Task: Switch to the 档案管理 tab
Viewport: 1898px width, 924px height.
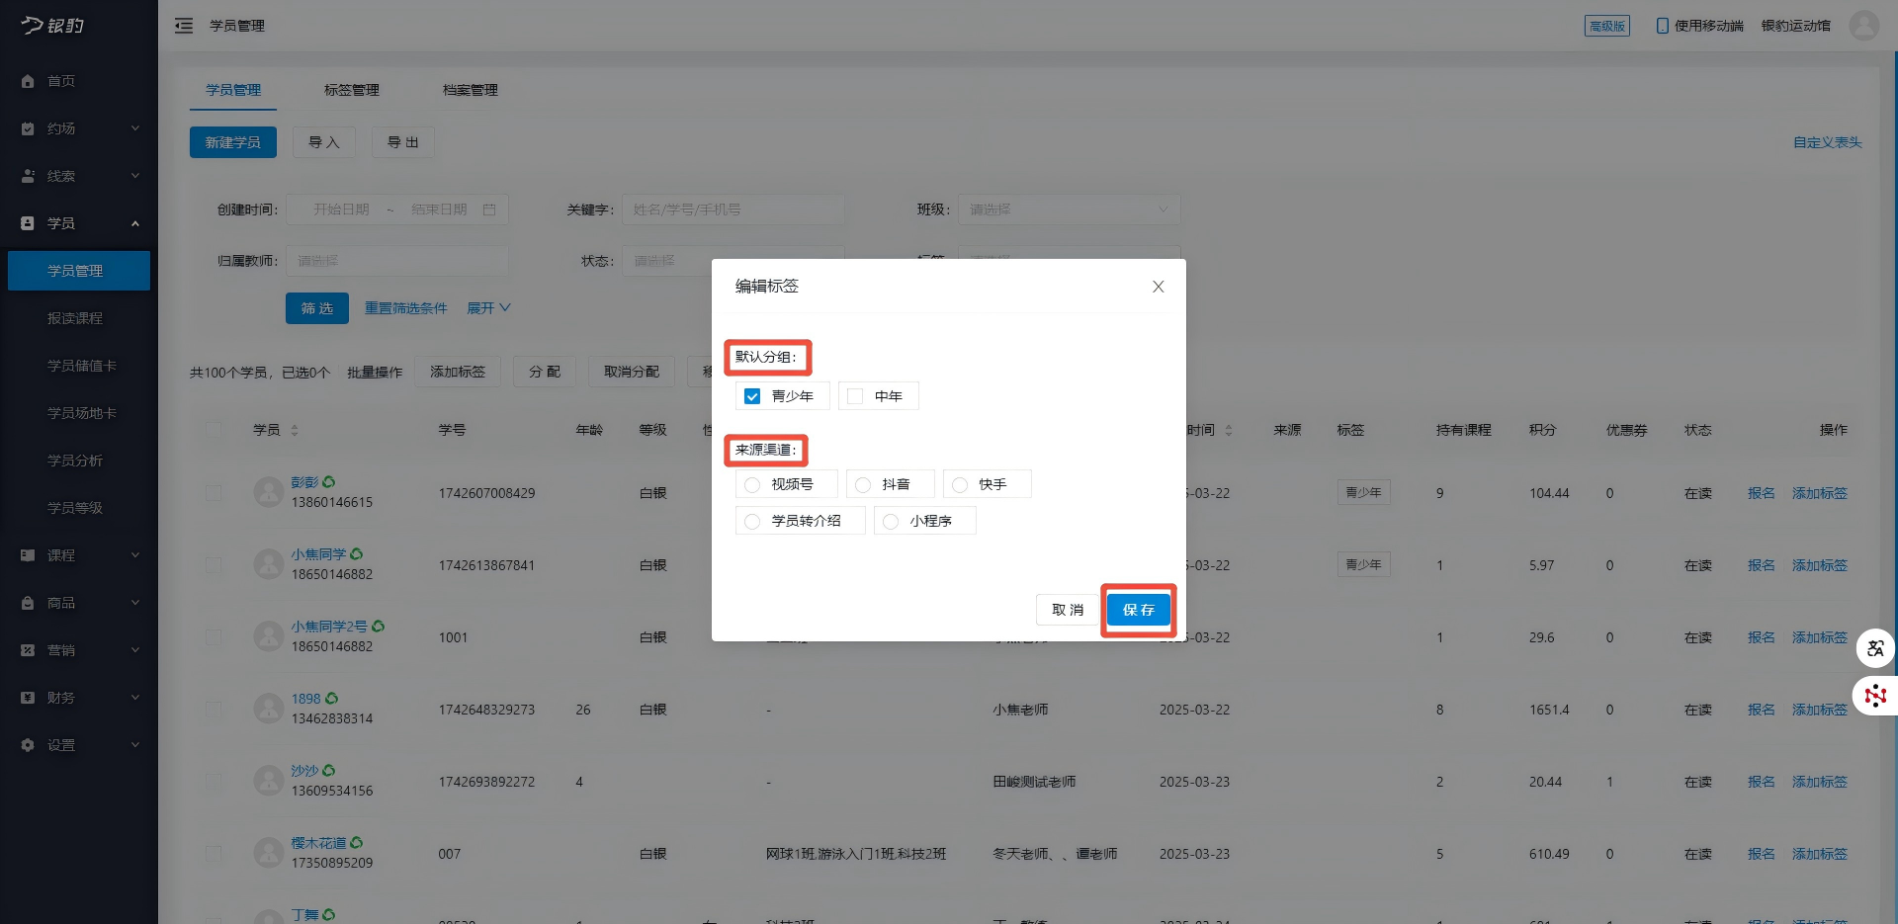Action: (x=471, y=90)
